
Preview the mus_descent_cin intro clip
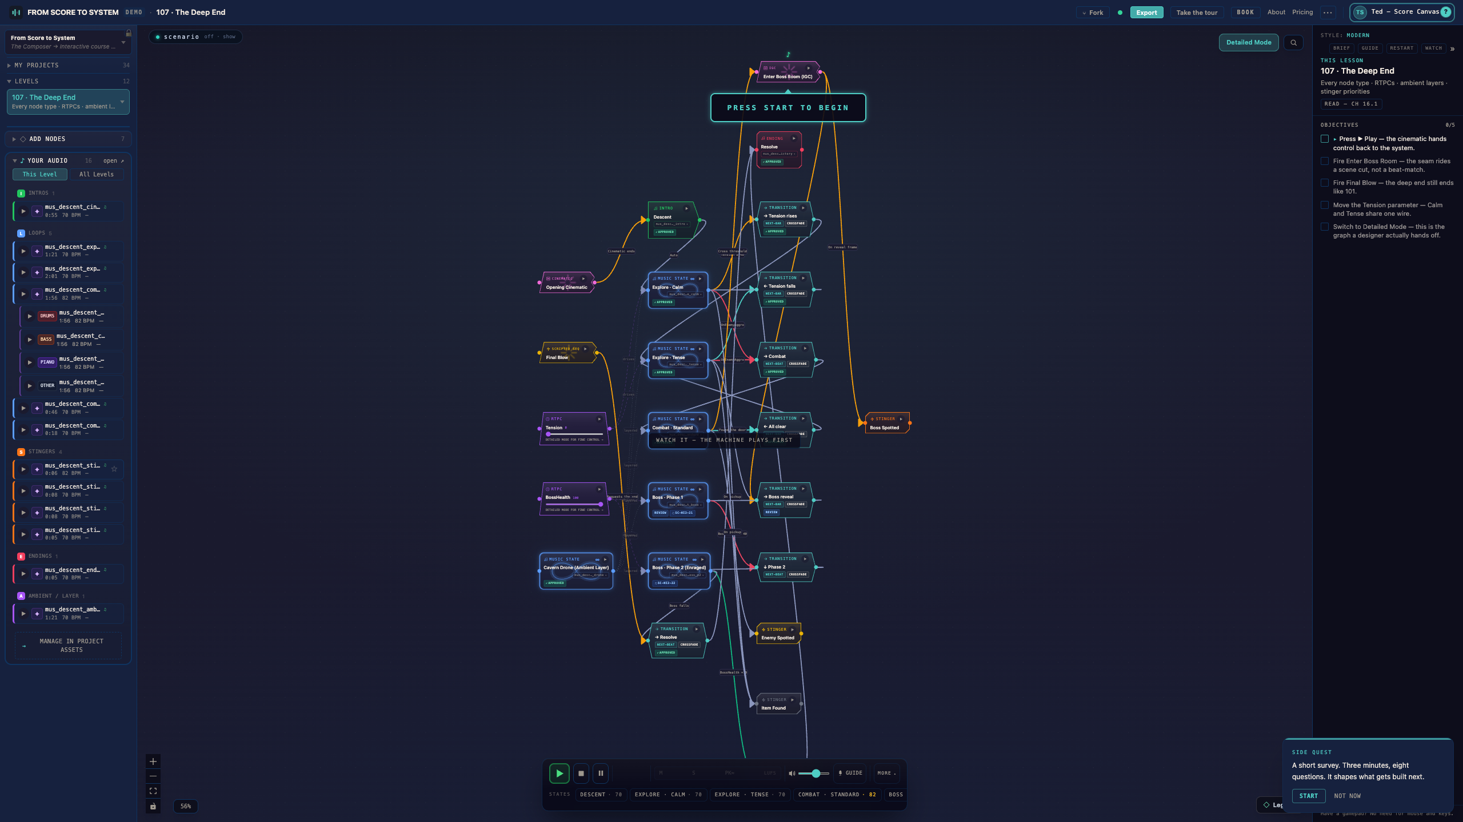(x=23, y=211)
